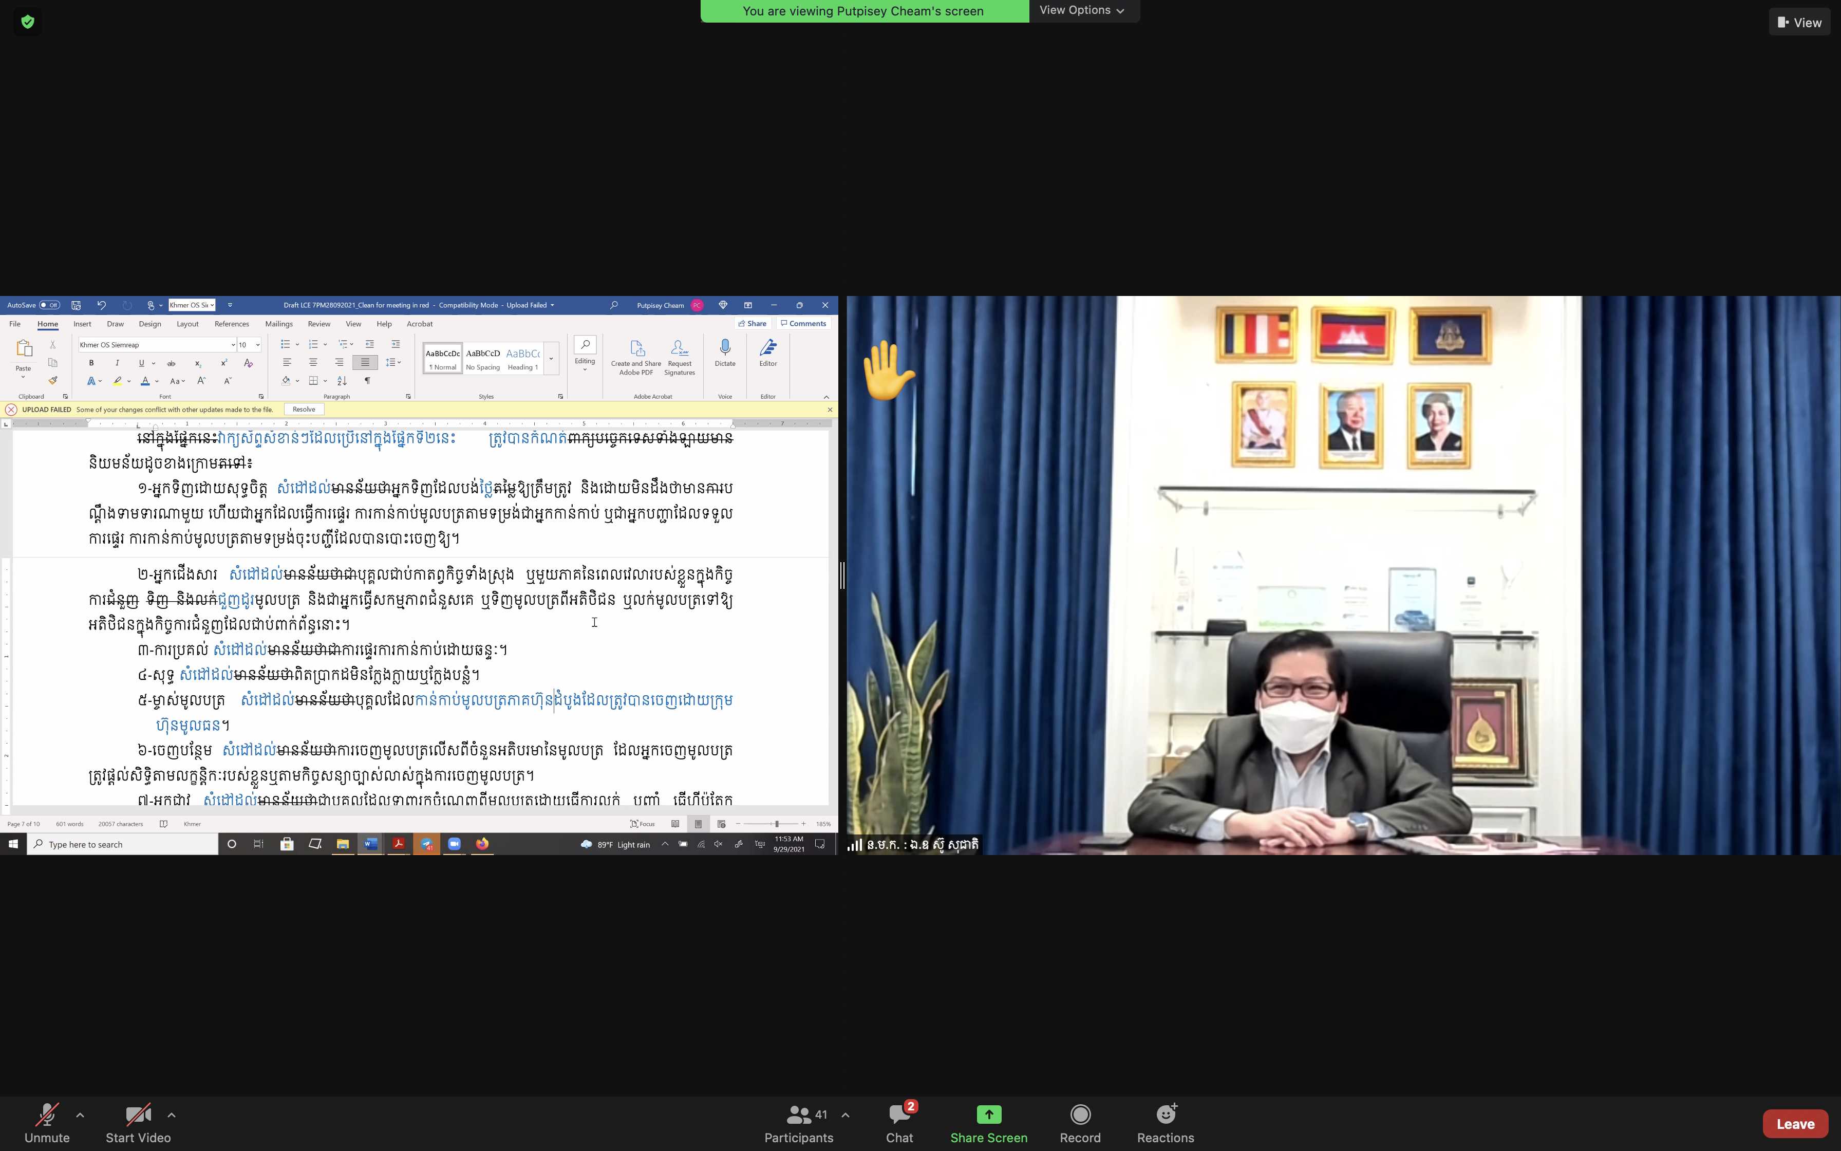Undo the last action in Word
The height and width of the screenshot is (1151, 1841).
click(101, 305)
